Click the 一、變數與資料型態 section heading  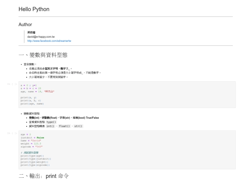pyautogui.click(x=43, y=55)
